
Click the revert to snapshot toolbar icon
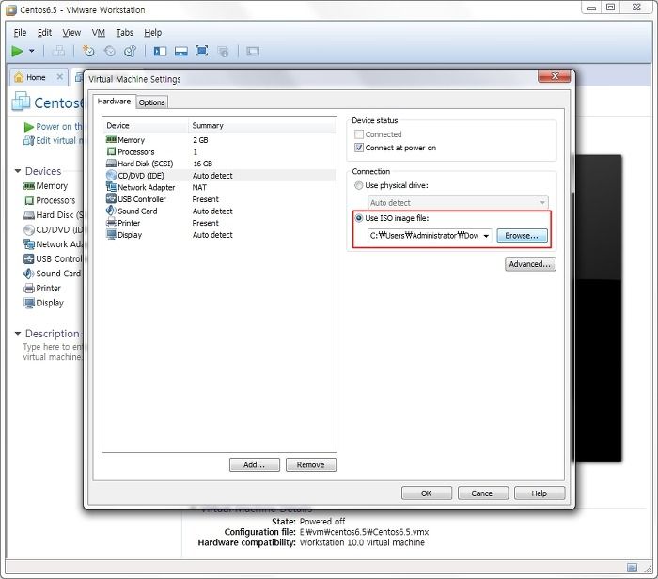click(110, 51)
